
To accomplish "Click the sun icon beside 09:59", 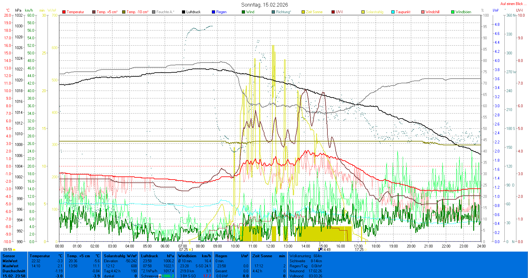I will 14,250.
